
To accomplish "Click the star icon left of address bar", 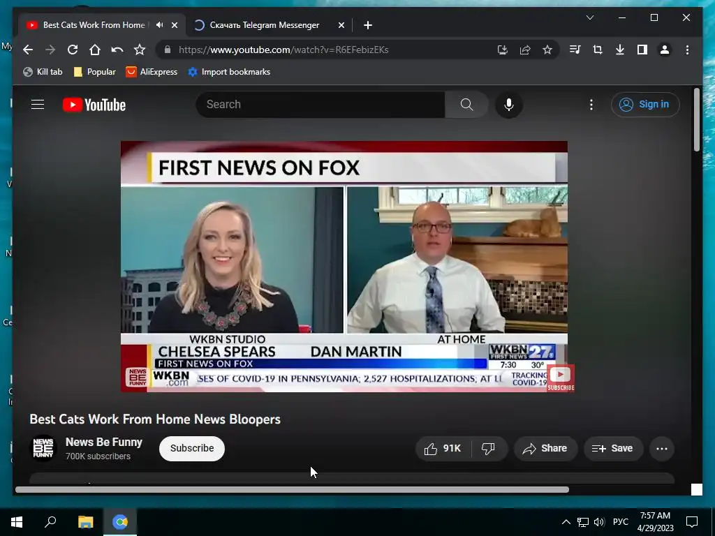I will (x=140, y=50).
